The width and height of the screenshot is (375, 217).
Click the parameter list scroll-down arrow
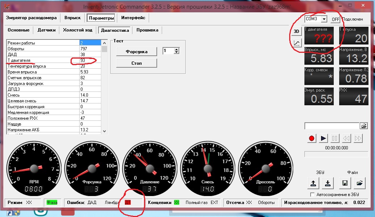pos(104,131)
